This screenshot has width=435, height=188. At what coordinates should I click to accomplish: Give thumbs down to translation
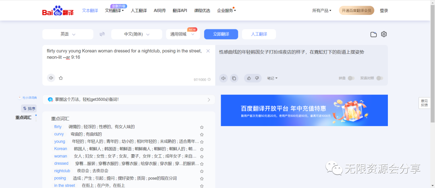click(x=257, y=78)
